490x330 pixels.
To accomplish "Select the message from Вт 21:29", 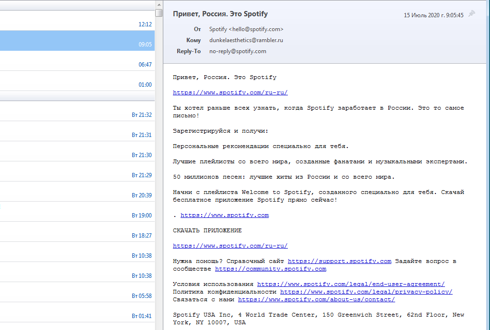I will [77, 171].
